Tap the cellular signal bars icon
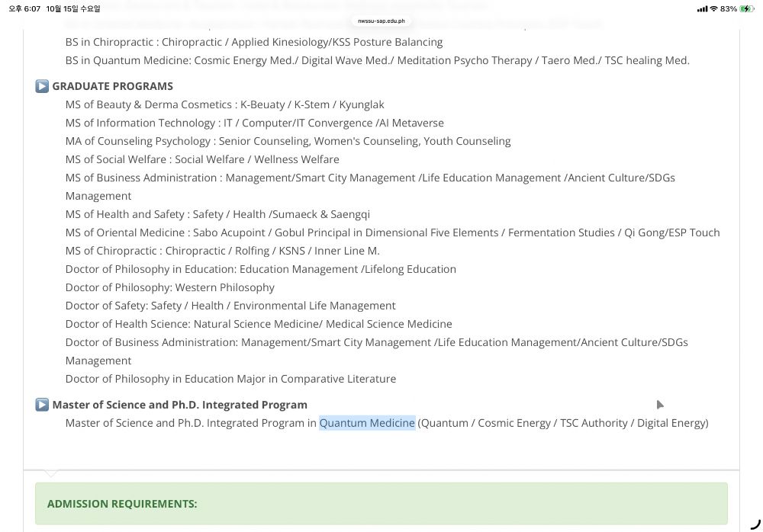This screenshot has height=532, width=763. click(x=702, y=8)
